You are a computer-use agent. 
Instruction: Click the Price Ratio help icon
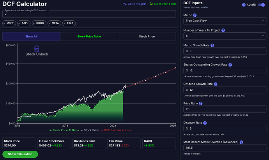click(x=200, y=104)
